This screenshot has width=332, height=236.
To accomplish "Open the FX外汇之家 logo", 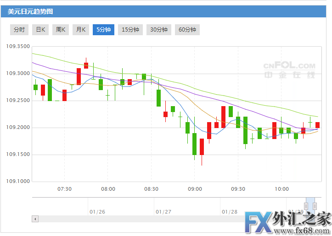I will pos(287,223).
